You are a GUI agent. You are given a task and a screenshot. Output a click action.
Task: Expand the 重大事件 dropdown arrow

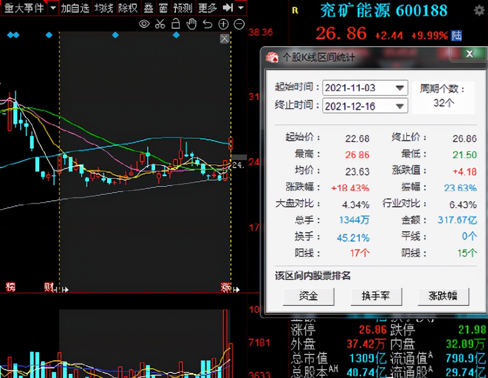tap(53, 8)
